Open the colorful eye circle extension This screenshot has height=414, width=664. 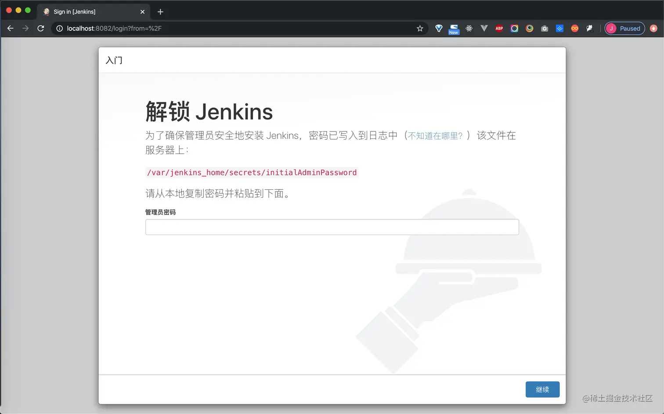pyautogui.click(x=530, y=28)
